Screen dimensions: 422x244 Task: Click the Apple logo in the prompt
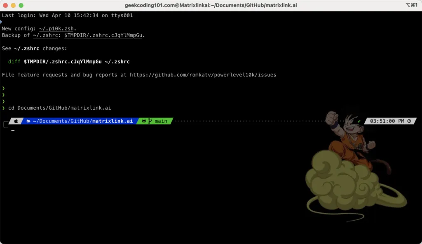pos(16,121)
